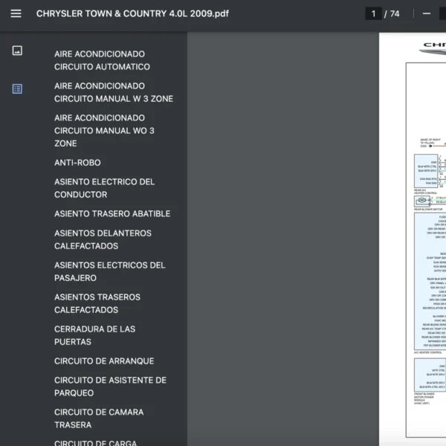Jump to CIRCUITO DE ARRANQUE section
Image resolution: width=446 pixels, height=446 pixels.
104,361
